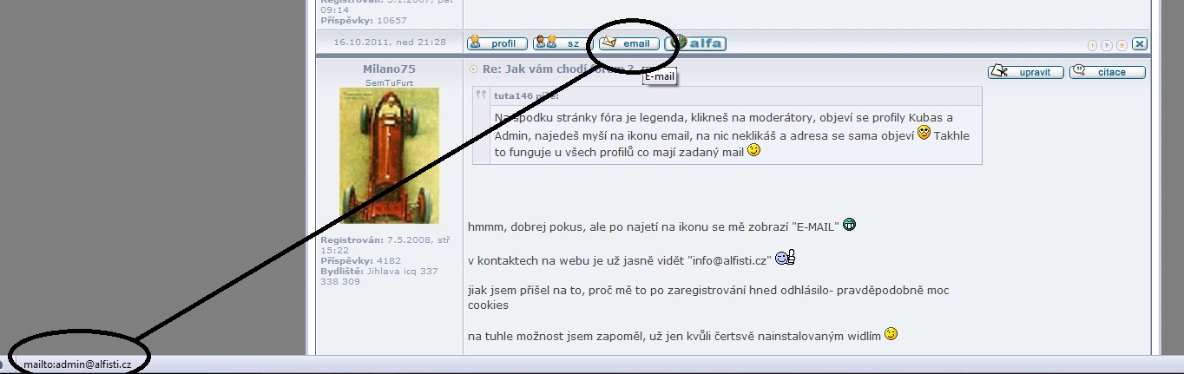Click upravit to edit the post
The width and height of the screenshot is (1184, 374).
(1025, 72)
